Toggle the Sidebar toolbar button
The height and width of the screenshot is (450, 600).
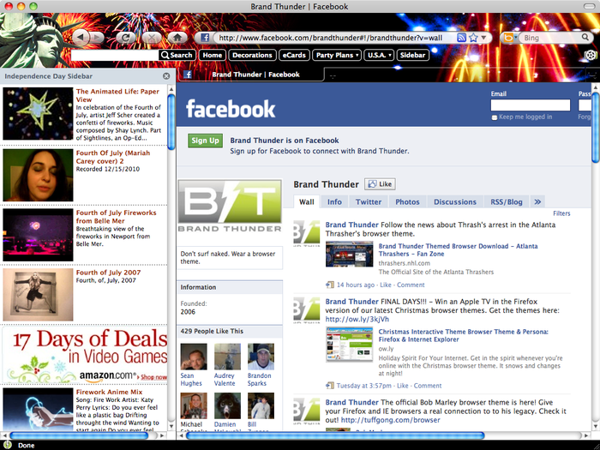(412, 55)
